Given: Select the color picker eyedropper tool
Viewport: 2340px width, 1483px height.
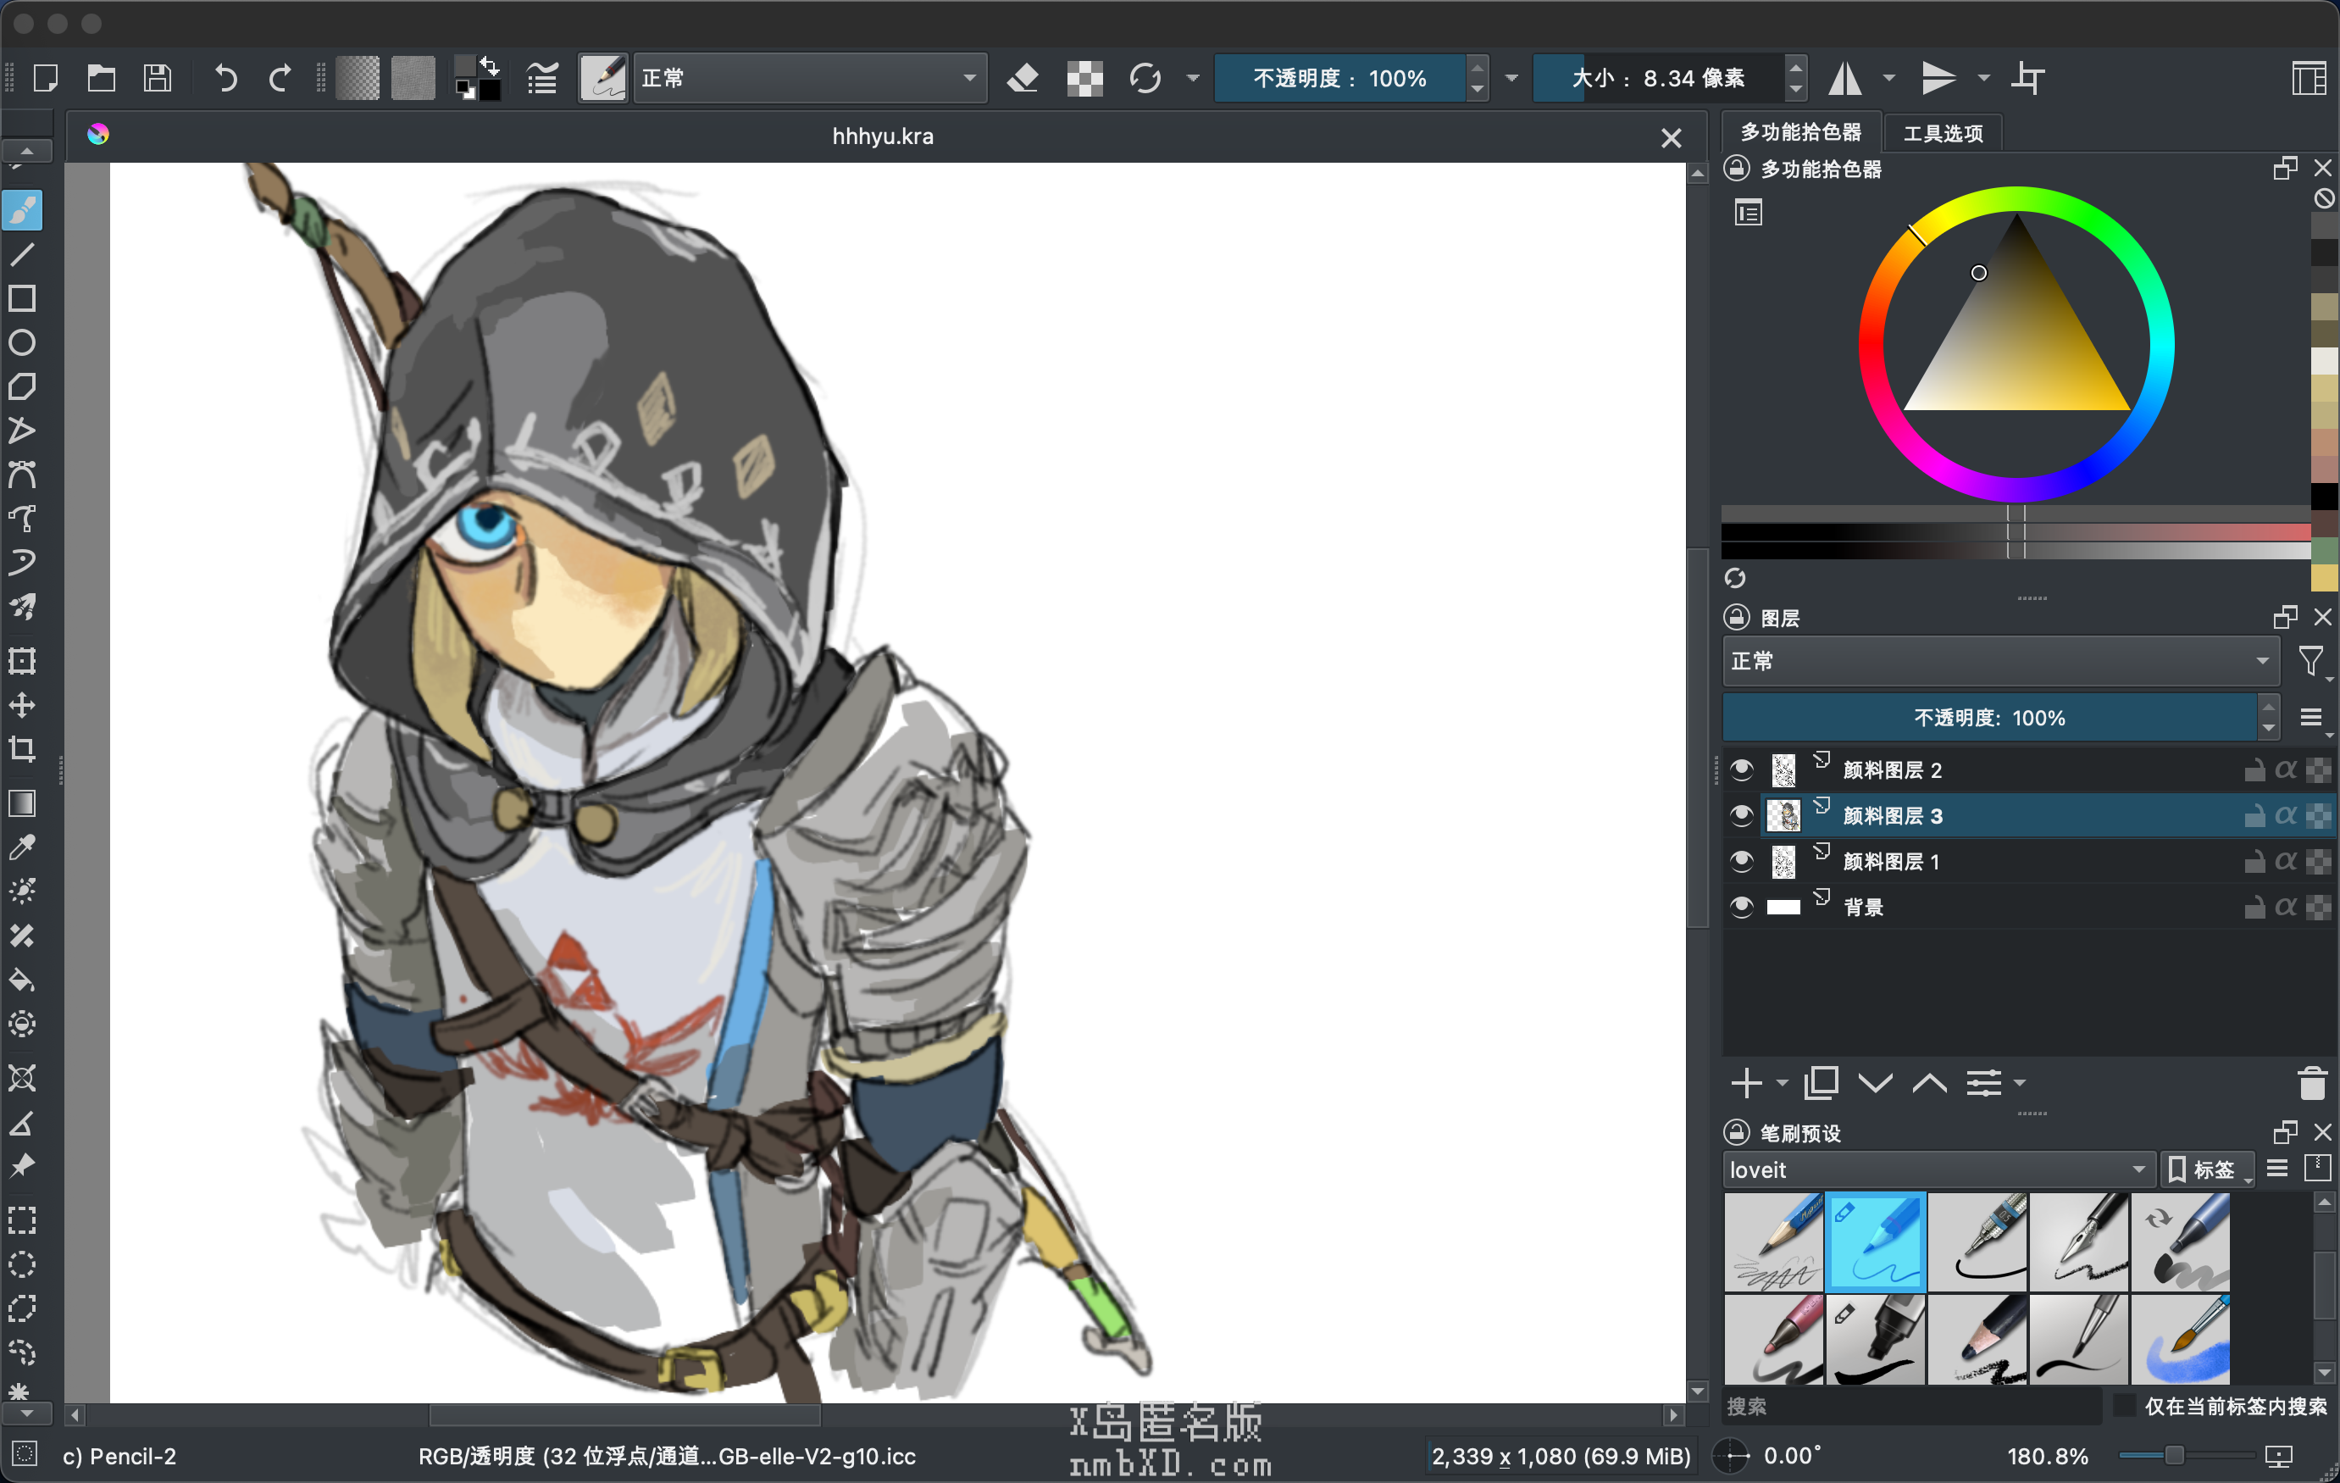Looking at the screenshot, I should [x=22, y=847].
